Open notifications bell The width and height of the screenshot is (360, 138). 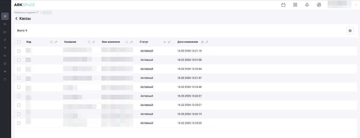[x=307, y=5]
